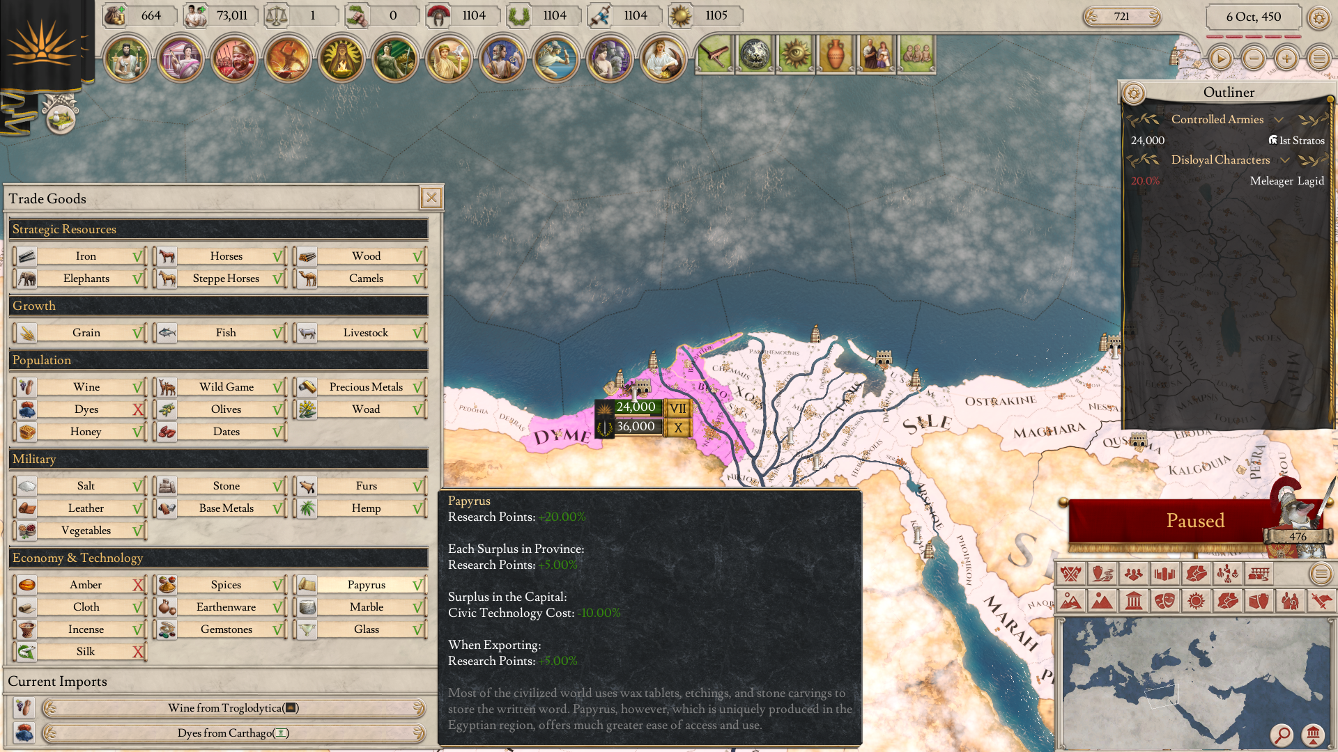Select the crossed-axes military map mode
Screen dimensions: 1338x752
tap(1070, 574)
